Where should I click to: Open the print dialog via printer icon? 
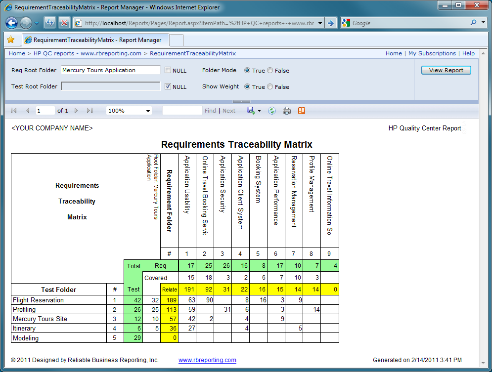coord(287,111)
